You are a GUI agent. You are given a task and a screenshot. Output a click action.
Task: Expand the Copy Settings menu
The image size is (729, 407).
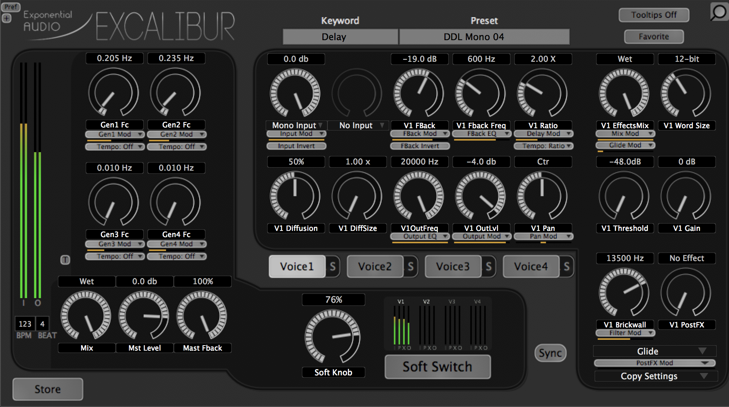(x=656, y=376)
